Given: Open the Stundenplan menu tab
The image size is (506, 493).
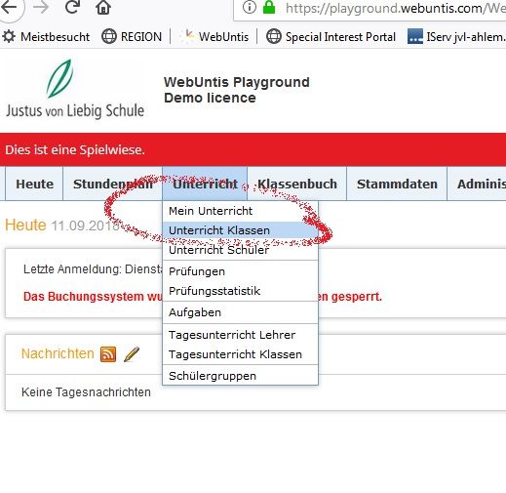Looking at the screenshot, I should pyautogui.click(x=112, y=184).
